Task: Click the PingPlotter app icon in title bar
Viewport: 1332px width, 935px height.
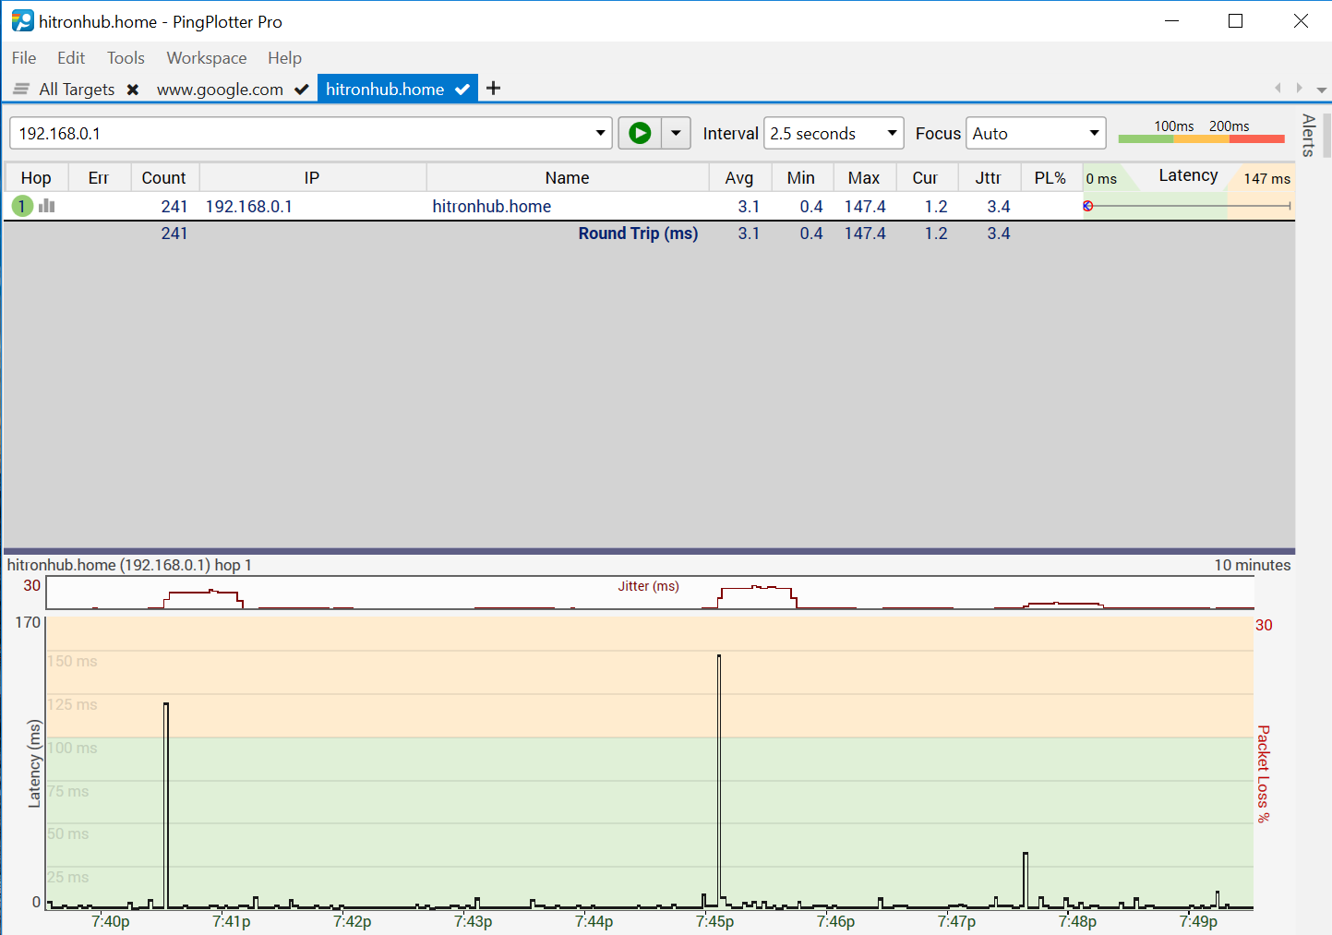Action: pos(22,20)
